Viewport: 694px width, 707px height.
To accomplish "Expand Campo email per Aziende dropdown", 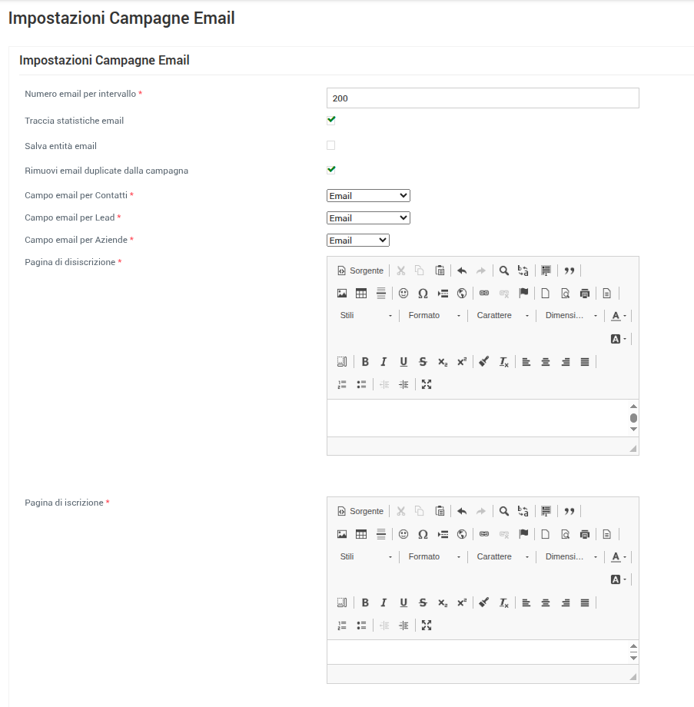I will point(358,241).
